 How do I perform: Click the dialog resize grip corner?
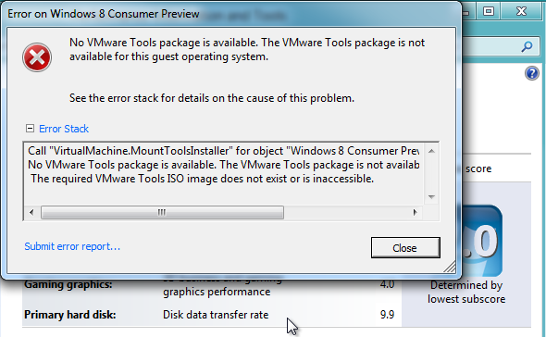pyautogui.click(x=450, y=267)
